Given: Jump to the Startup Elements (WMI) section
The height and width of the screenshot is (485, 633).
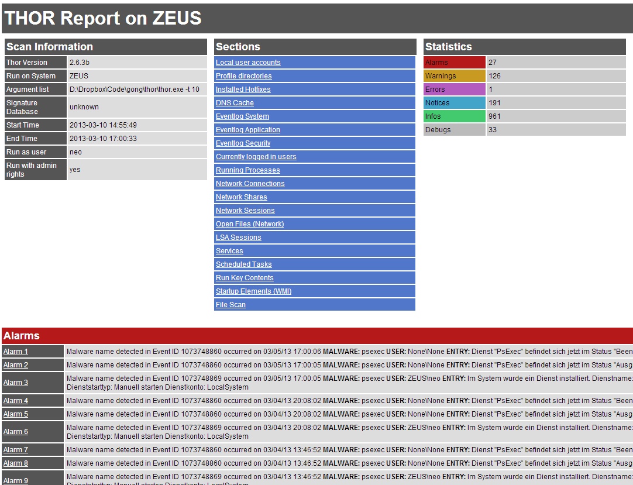Looking at the screenshot, I should pyautogui.click(x=253, y=291).
